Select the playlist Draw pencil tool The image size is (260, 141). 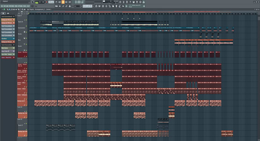click(8, 10)
